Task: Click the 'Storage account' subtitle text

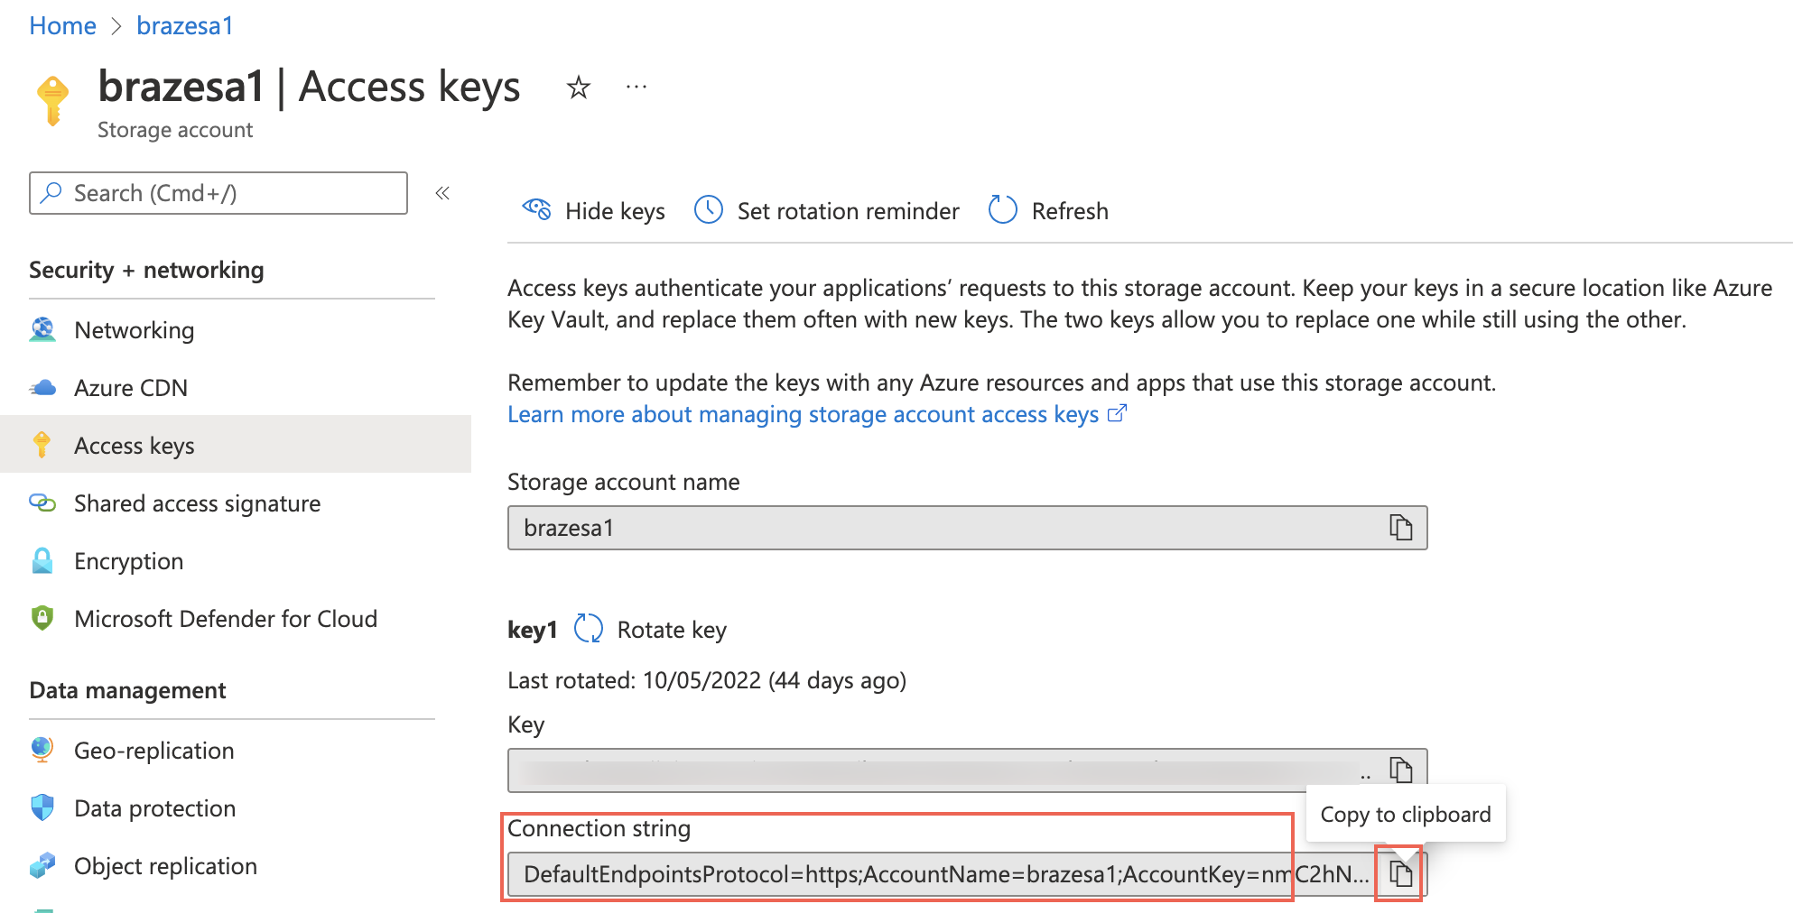Action: [175, 130]
